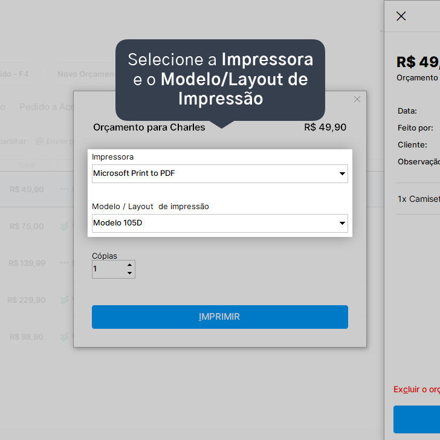Click the Total column header
The height and width of the screenshot is (440, 440).
[27, 165]
